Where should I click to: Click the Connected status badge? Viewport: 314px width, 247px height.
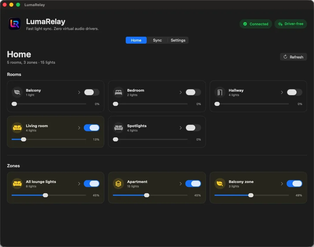256,24
